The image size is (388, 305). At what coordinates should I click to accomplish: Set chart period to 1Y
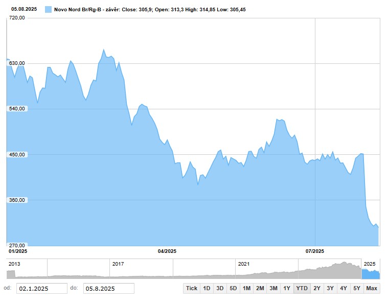coord(287,288)
